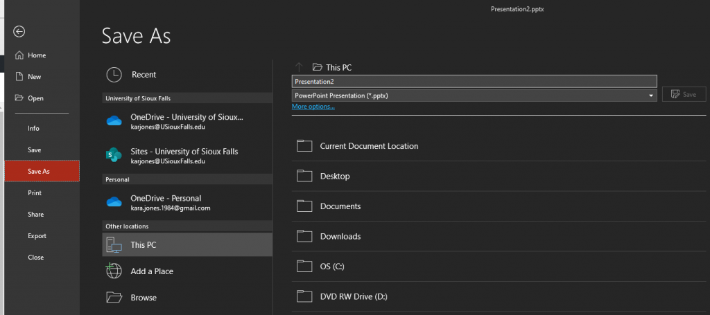Click the Home house icon
Viewport: 710px width, 315px height.
coord(19,55)
